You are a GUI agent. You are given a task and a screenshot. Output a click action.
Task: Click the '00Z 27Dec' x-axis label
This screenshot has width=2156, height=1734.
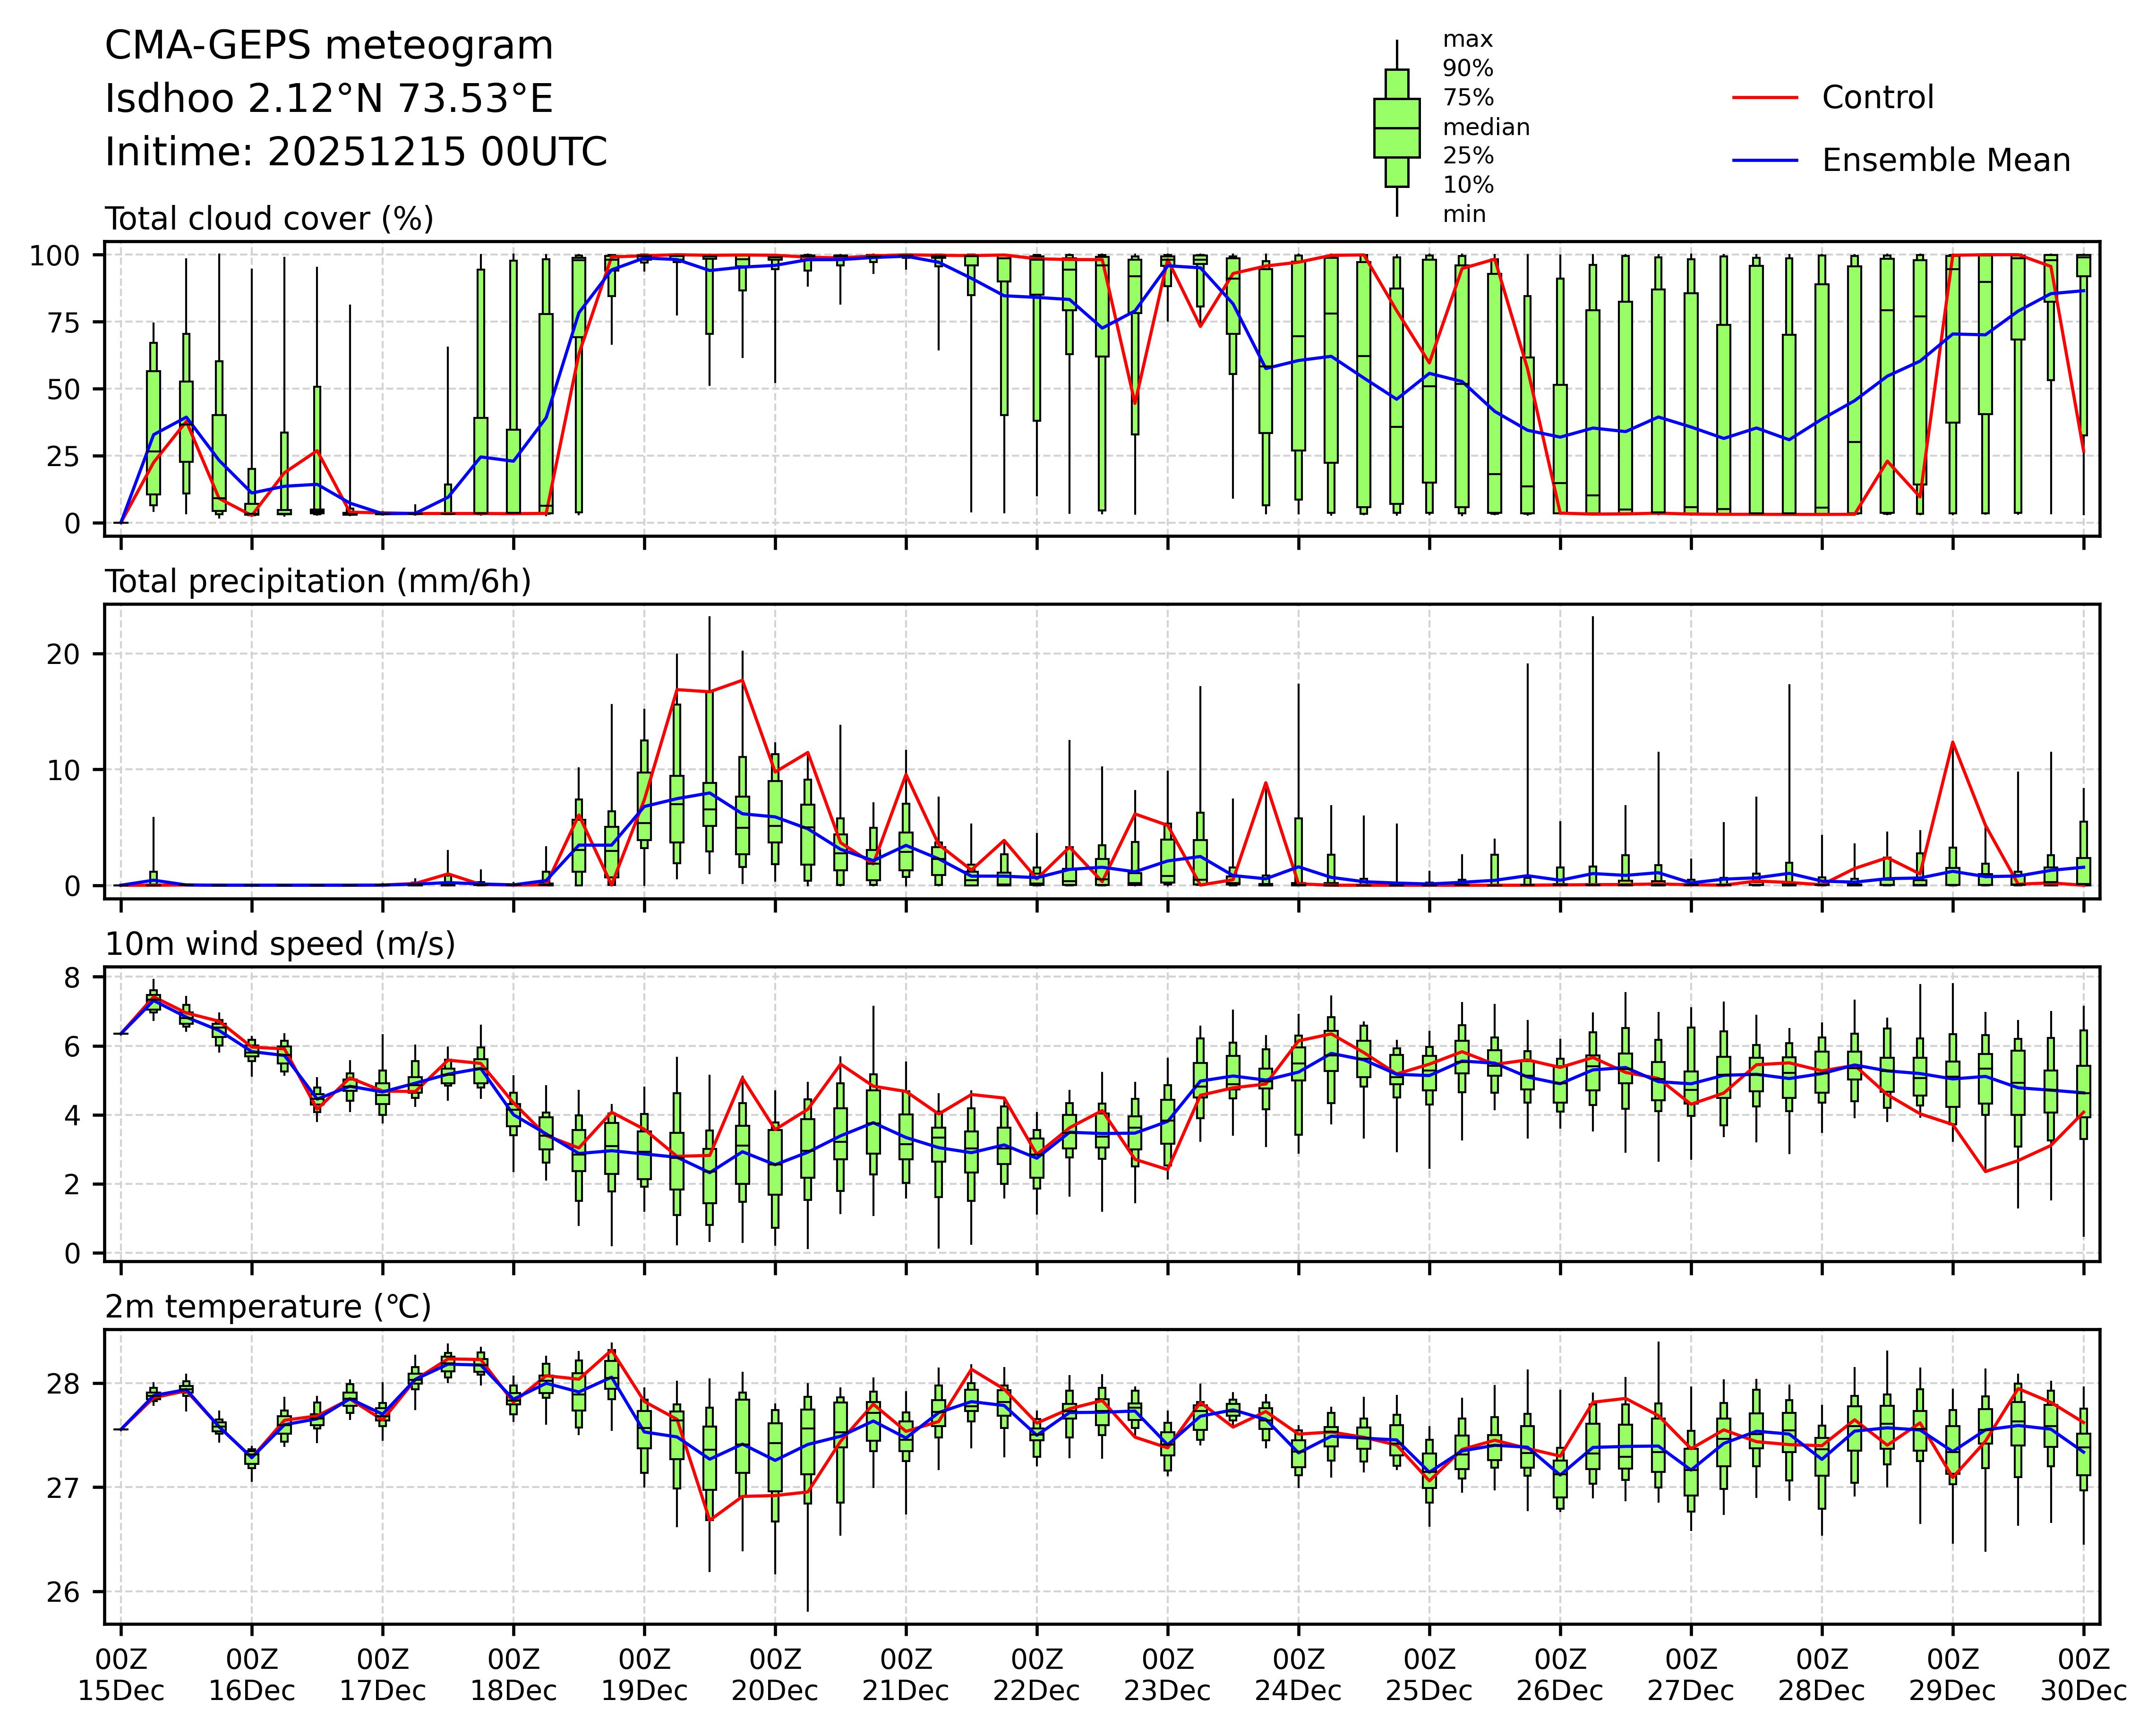(1691, 1675)
